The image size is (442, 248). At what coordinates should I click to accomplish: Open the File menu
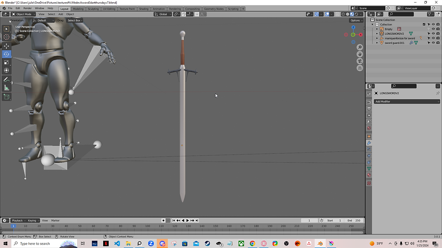[x=10, y=9]
